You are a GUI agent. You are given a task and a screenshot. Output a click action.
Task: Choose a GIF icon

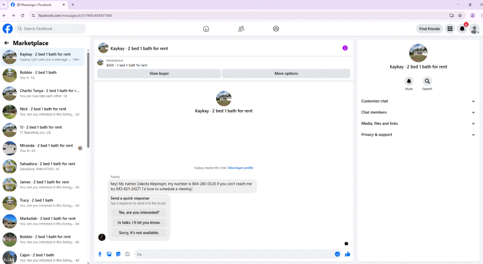point(127,254)
